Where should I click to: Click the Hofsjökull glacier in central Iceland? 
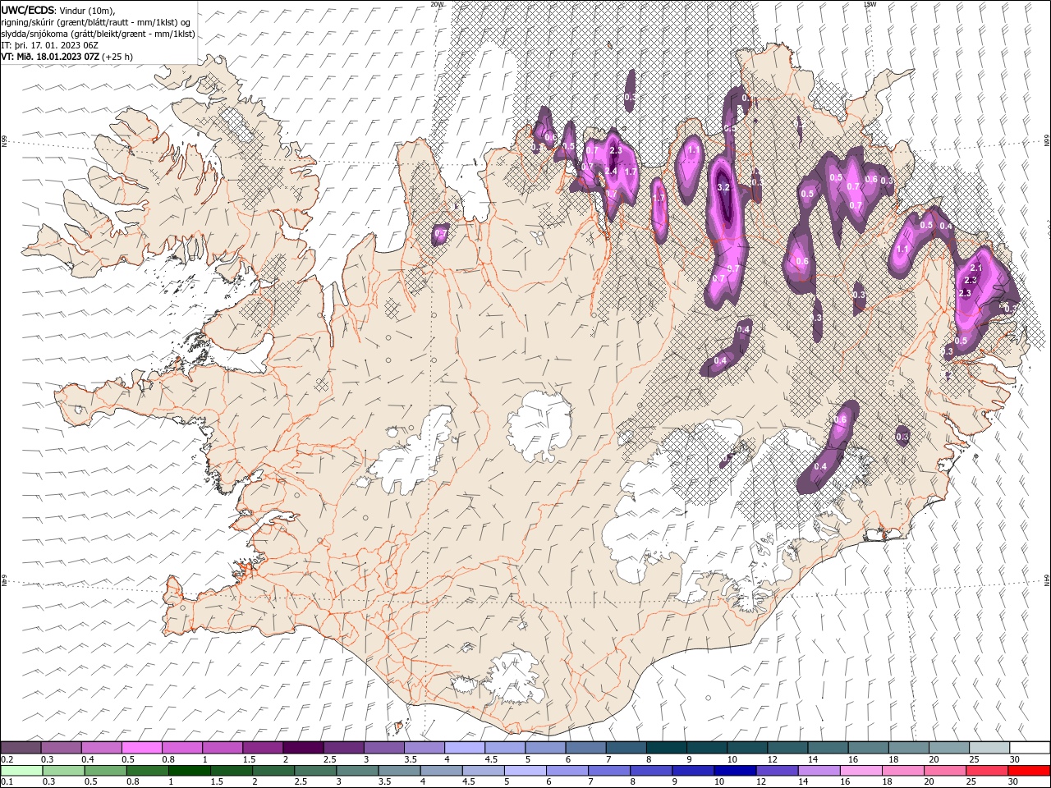[540, 426]
